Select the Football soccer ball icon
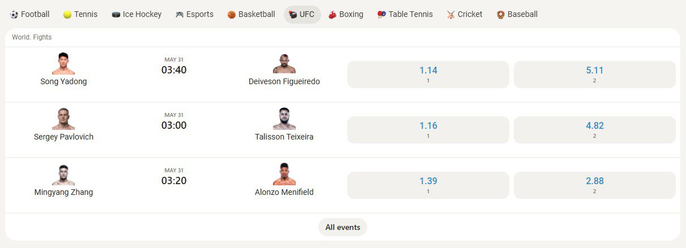The width and height of the screenshot is (686, 248). tap(14, 15)
